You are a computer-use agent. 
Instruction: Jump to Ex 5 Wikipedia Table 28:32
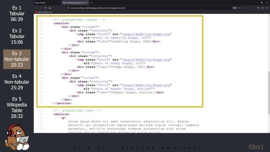[x=17, y=108]
